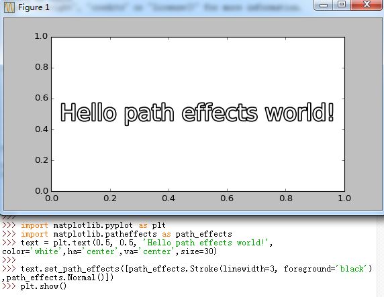This screenshot has height=297, width=384.
Task: Click y-axis tick label 0.8
Action: (42, 67)
